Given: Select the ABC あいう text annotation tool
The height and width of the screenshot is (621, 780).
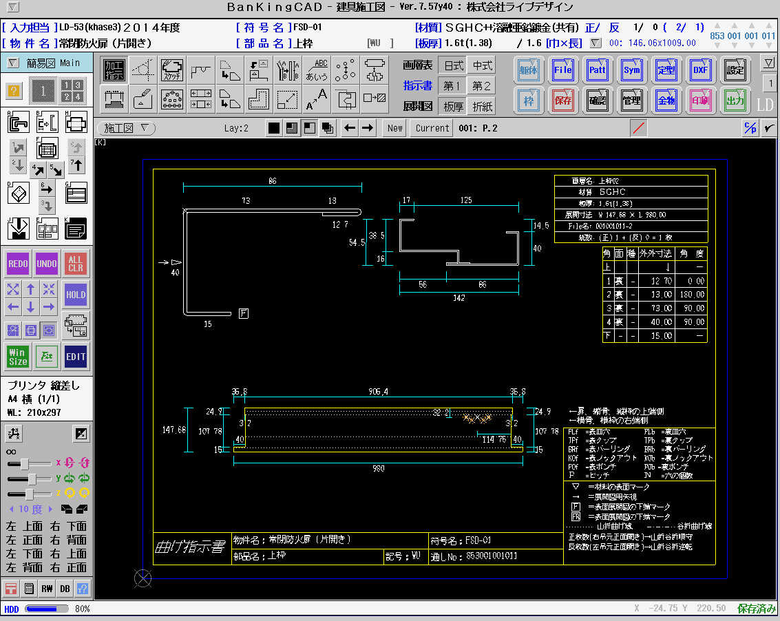Looking at the screenshot, I should [x=317, y=70].
